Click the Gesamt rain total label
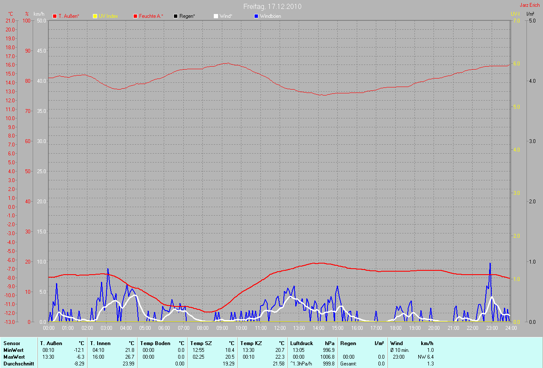The width and height of the screenshot is (543, 368). click(348, 364)
